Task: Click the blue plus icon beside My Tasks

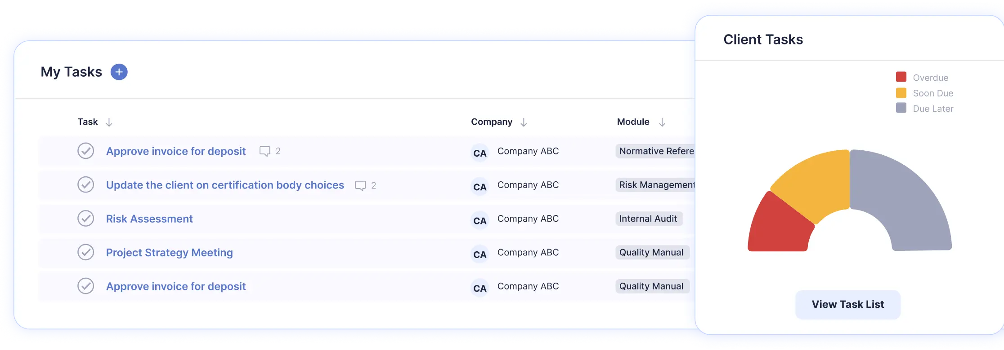Action: point(119,72)
